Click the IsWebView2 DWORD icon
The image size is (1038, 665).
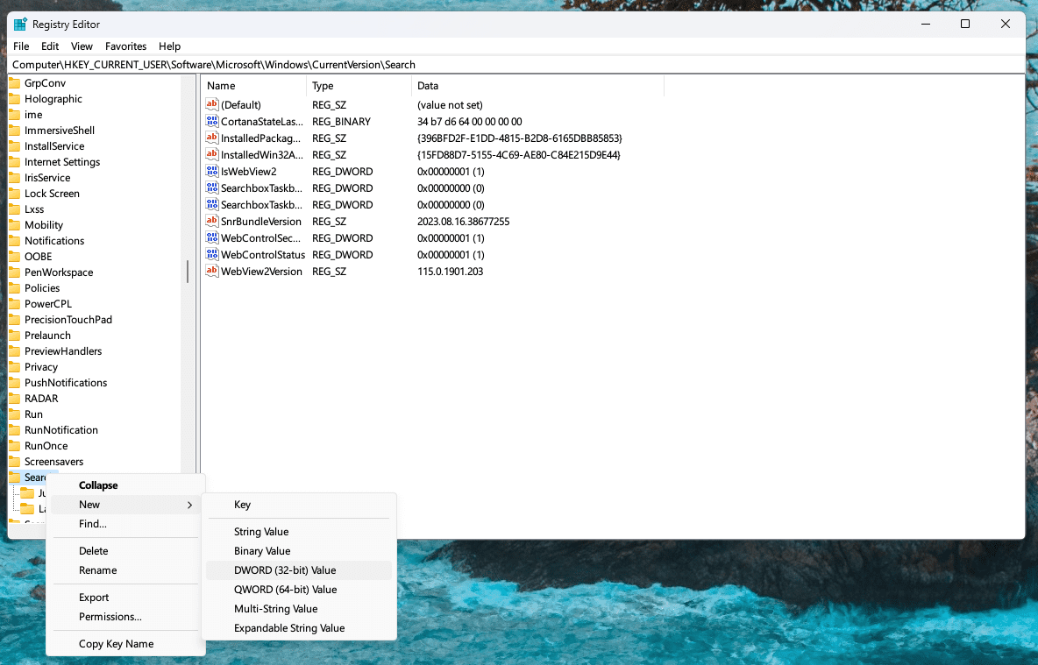click(x=212, y=171)
